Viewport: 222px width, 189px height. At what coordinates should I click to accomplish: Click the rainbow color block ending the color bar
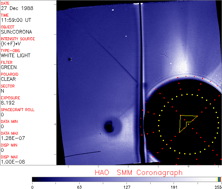click(219, 179)
